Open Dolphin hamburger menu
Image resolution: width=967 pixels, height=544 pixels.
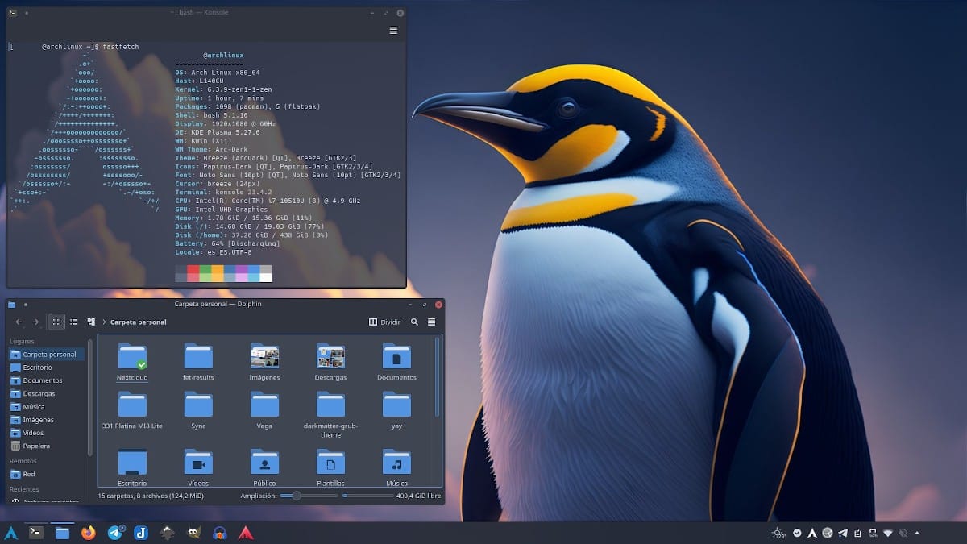tap(431, 322)
